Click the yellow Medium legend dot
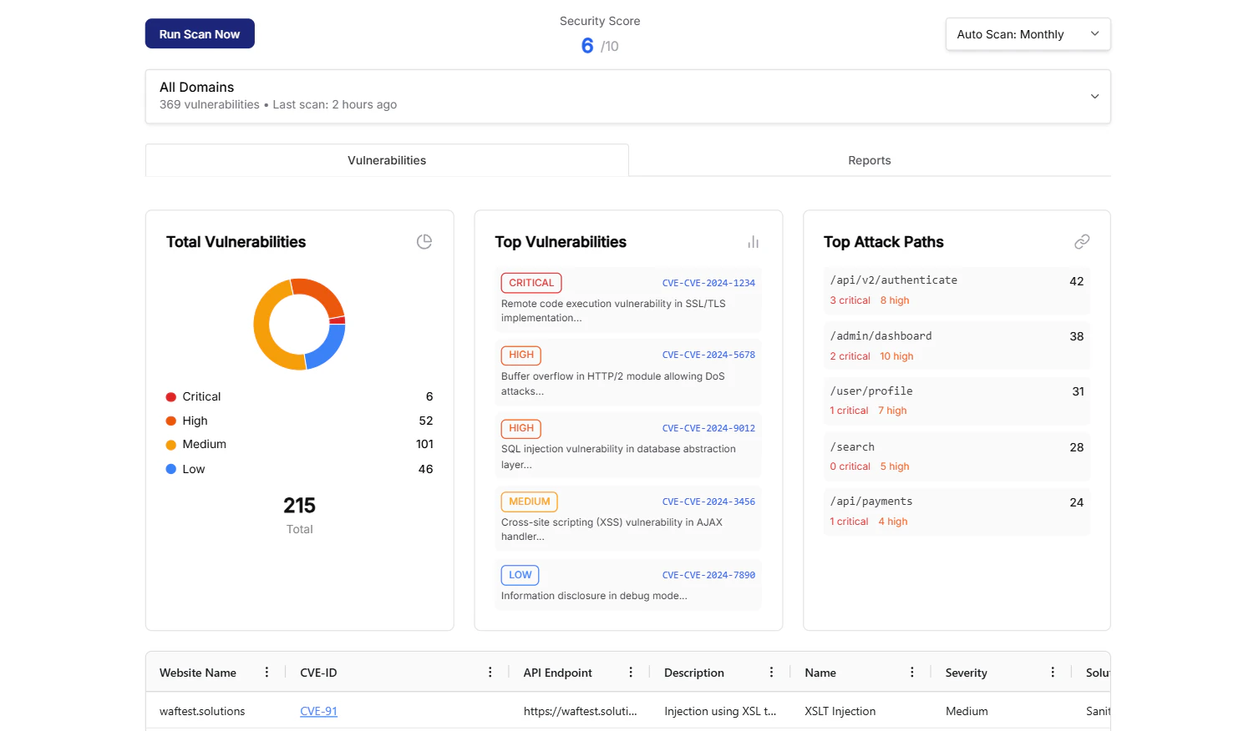The width and height of the screenshot is (1259, 731). point(171,445)
